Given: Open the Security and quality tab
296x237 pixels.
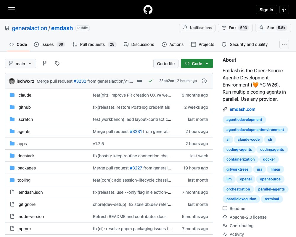Looking at the screenshot, I should [245, 44].
